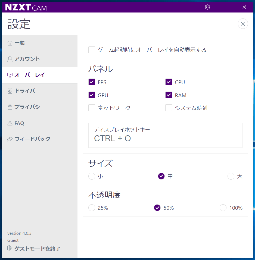This screenshot has width=255, height=260.
Task: Click the 設定 page title
Action: [x=19, y=24]
